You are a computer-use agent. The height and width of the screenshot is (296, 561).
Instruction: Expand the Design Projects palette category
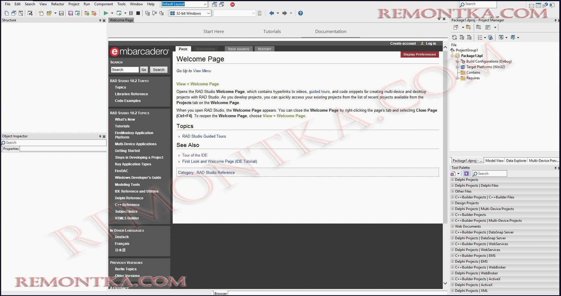pos(452,203)
